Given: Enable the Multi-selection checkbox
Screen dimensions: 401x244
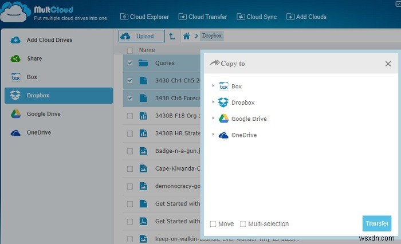Looking at the screenshot, I should [243, 224].
